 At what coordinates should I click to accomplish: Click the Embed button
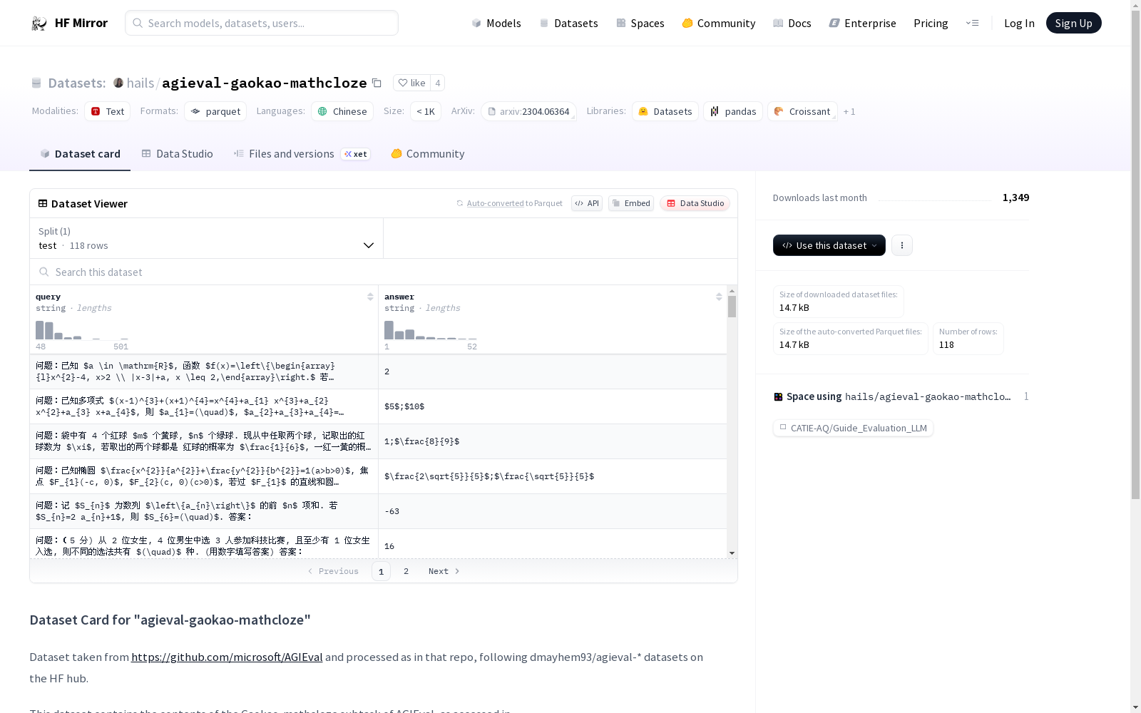[631, 203]
